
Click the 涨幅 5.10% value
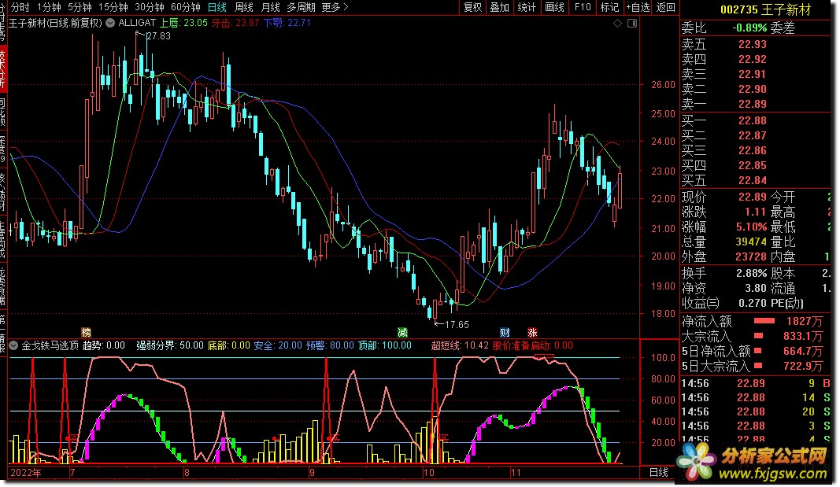tap(751, 227)
